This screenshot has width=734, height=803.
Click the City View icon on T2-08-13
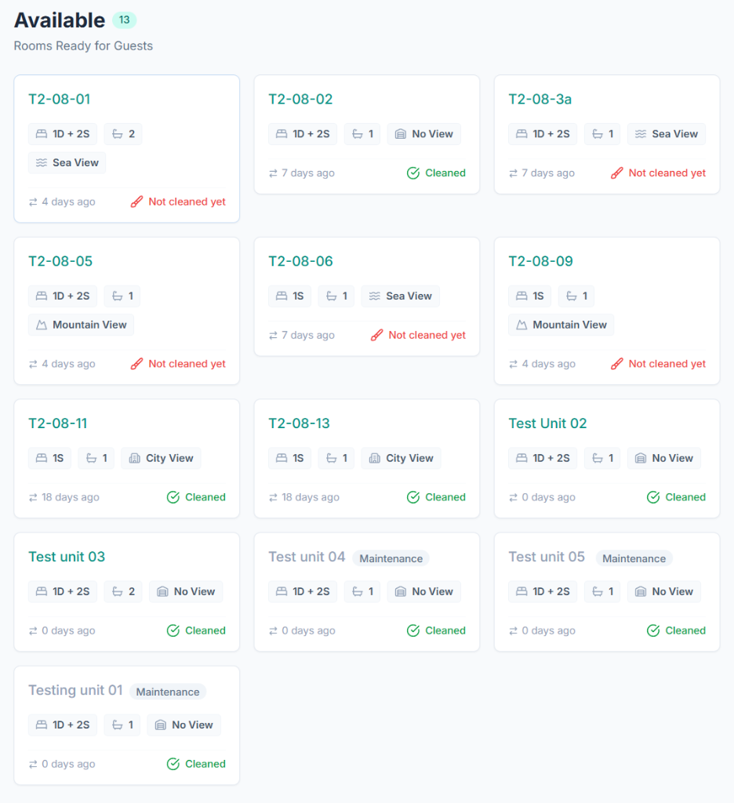click(376, 458)
